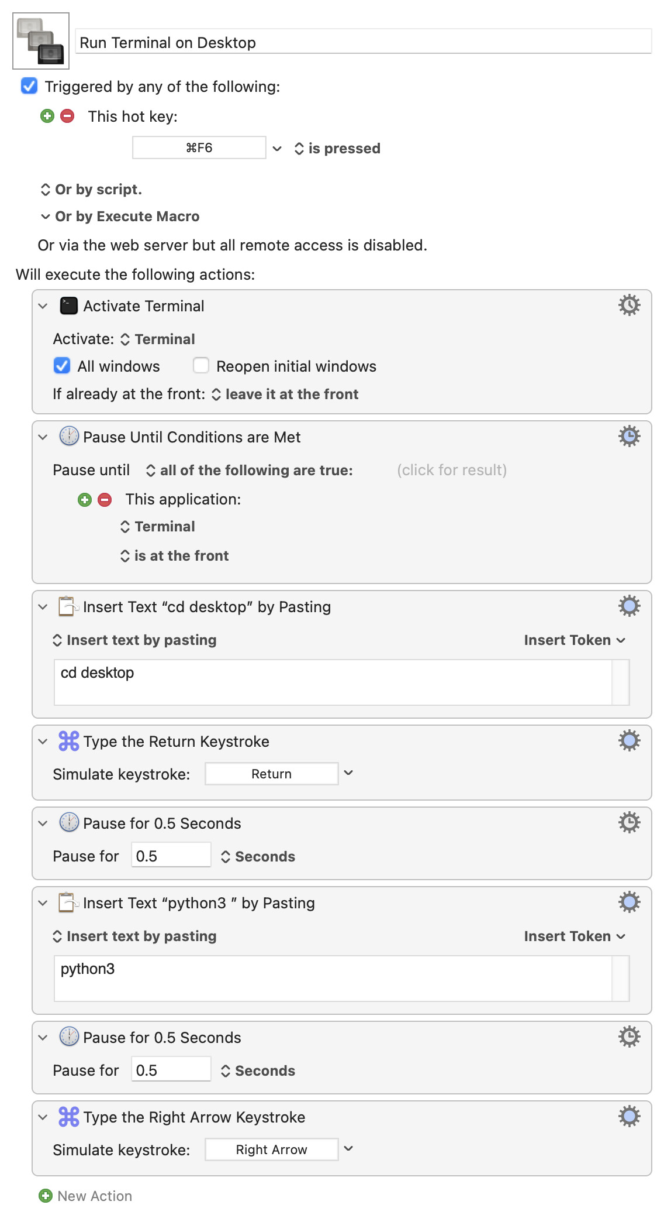Uncheck the All windows checkbox
The height and width of the screenshot is (1215, 664).
(62, 366)
